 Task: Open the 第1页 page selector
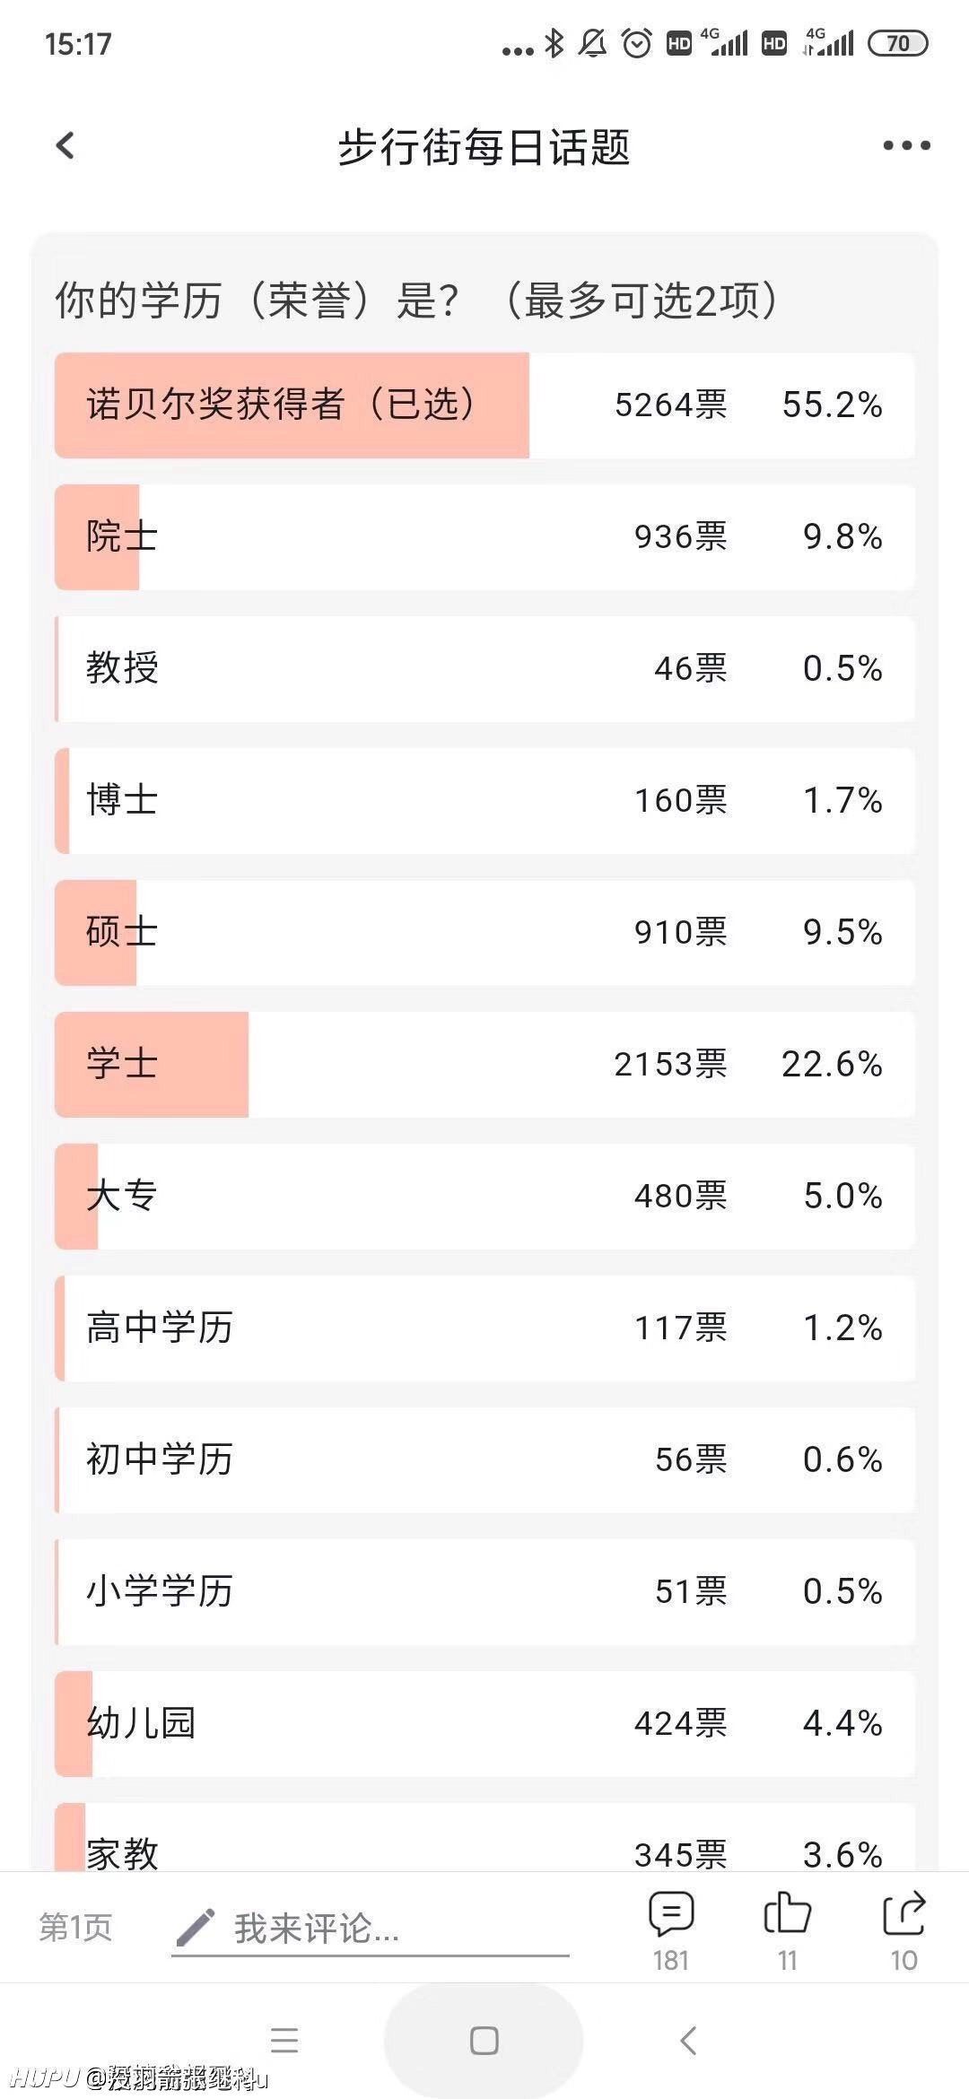[x=75, y=1927]
